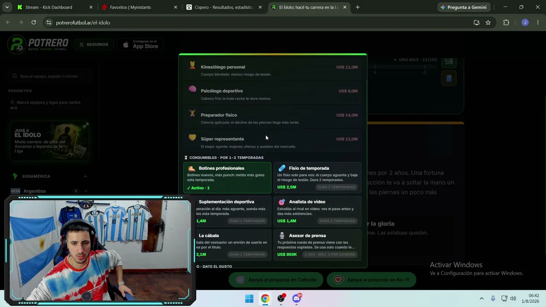Bookmark this page with the star icon

[x=488, y=23]
